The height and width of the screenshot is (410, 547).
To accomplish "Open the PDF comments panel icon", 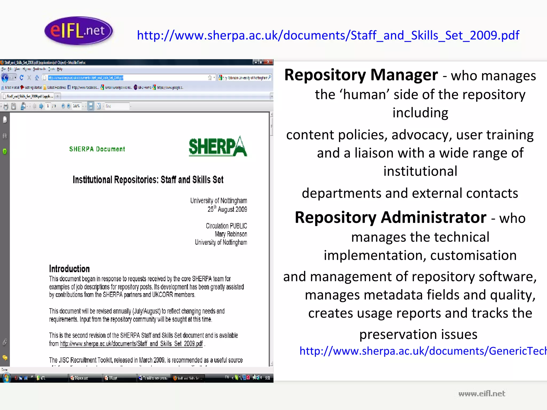I will point(5,358).
